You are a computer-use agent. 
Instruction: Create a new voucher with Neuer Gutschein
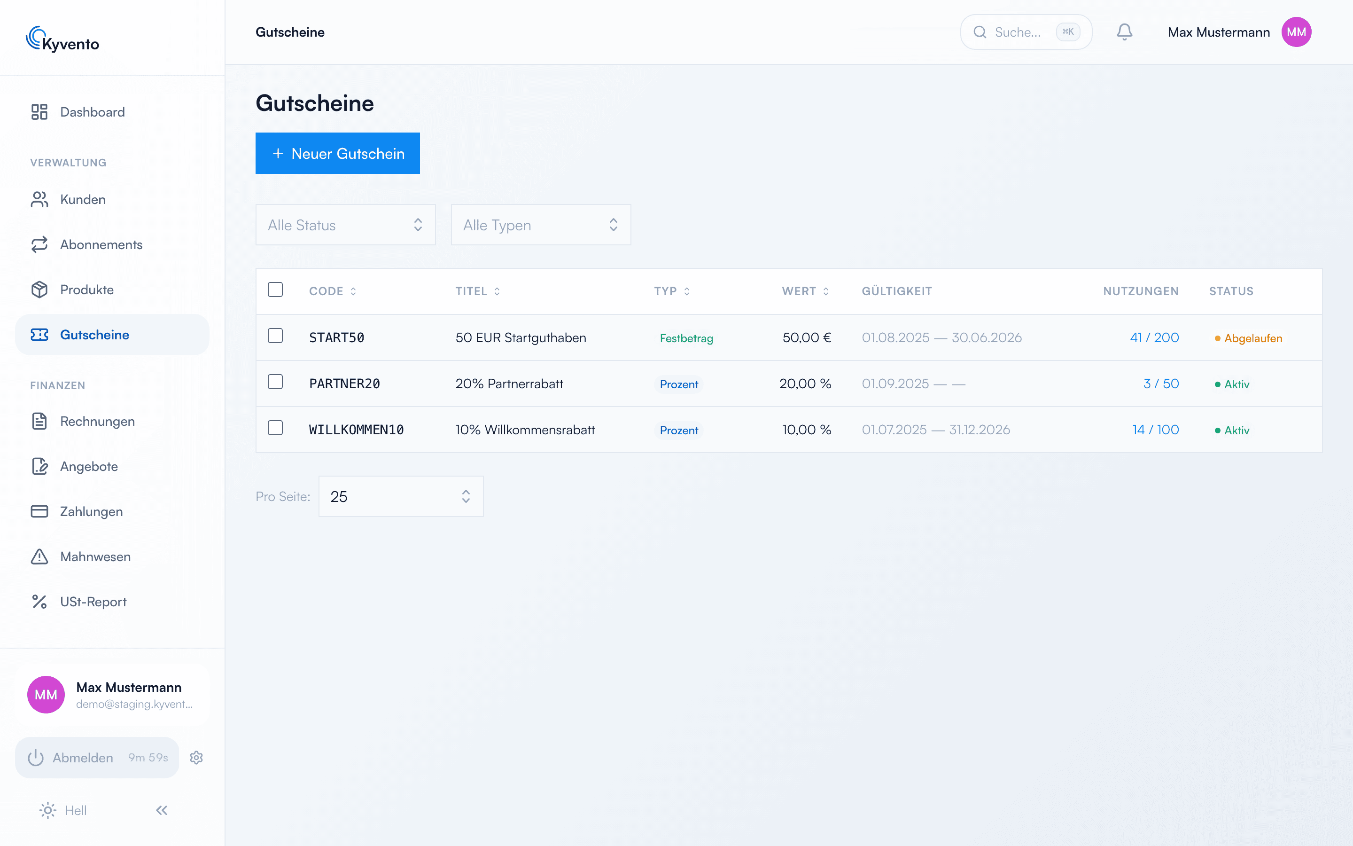point(338,153)
